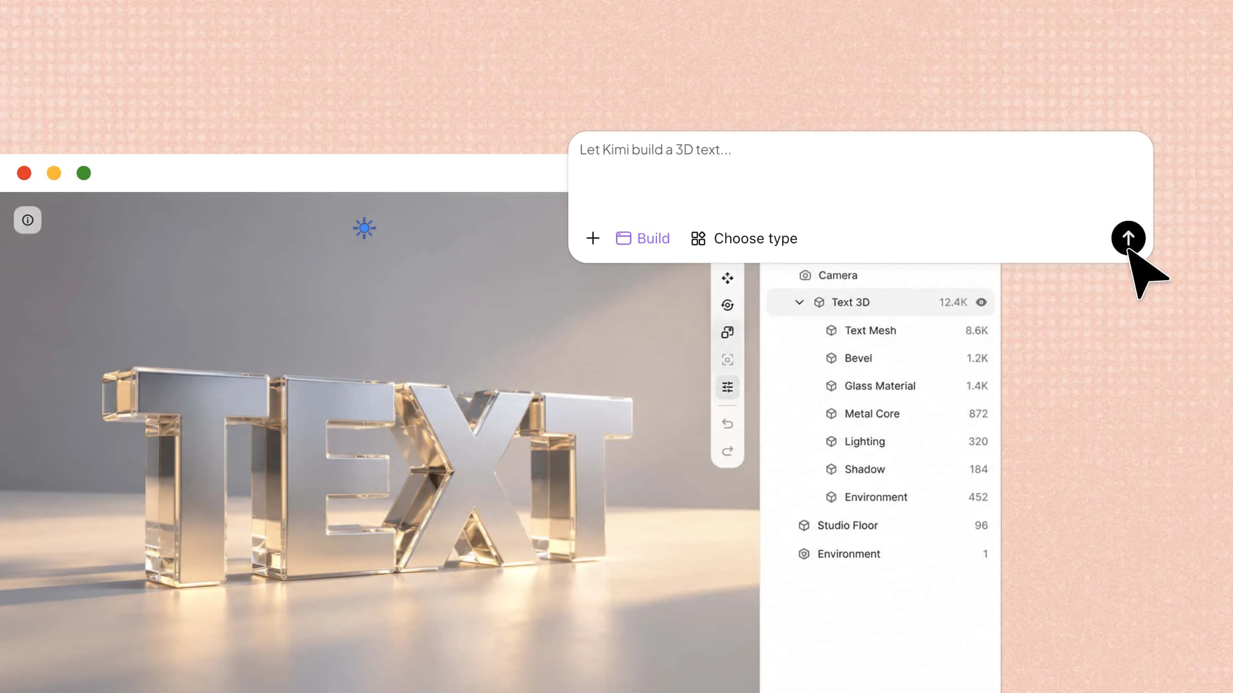Click the Studio Floor cube icon
Image resolution: width=1233 pixels, height=693 pixels.
pos(804,525)
